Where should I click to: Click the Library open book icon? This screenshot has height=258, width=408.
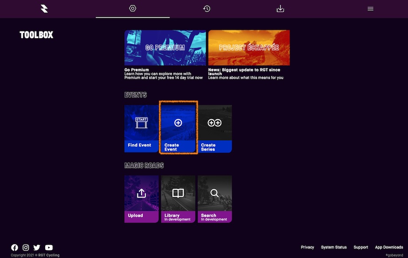178,193
